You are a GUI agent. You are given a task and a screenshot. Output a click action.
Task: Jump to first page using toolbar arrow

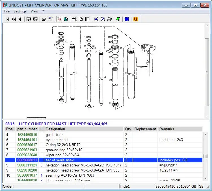point(7,19)
